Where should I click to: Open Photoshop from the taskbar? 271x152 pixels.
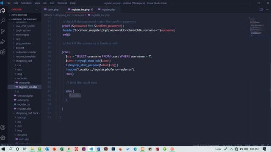click(113, 149)
